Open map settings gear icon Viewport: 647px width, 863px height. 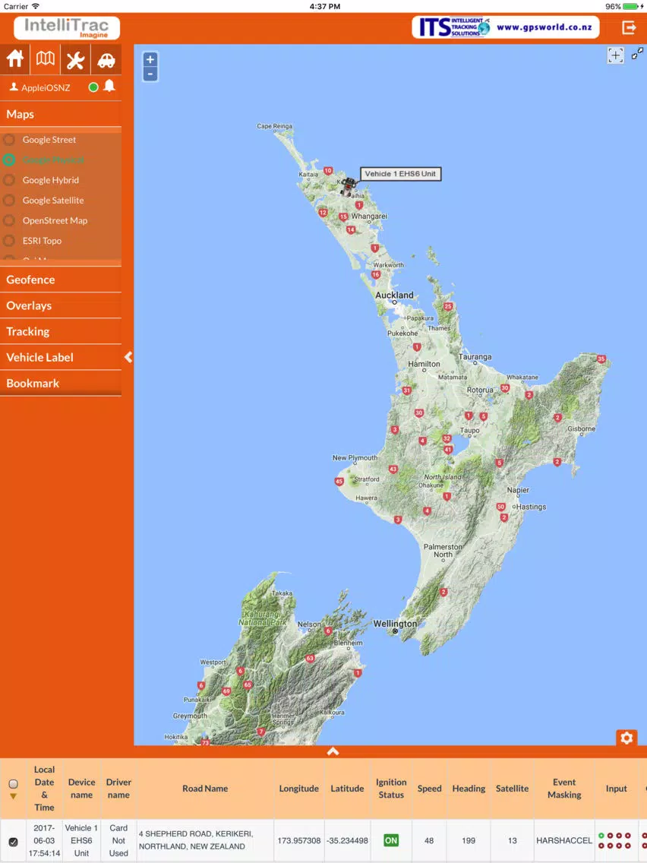pos(626,738)
